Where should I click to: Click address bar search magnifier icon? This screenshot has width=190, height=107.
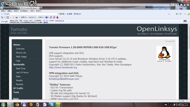coord(170,5)
